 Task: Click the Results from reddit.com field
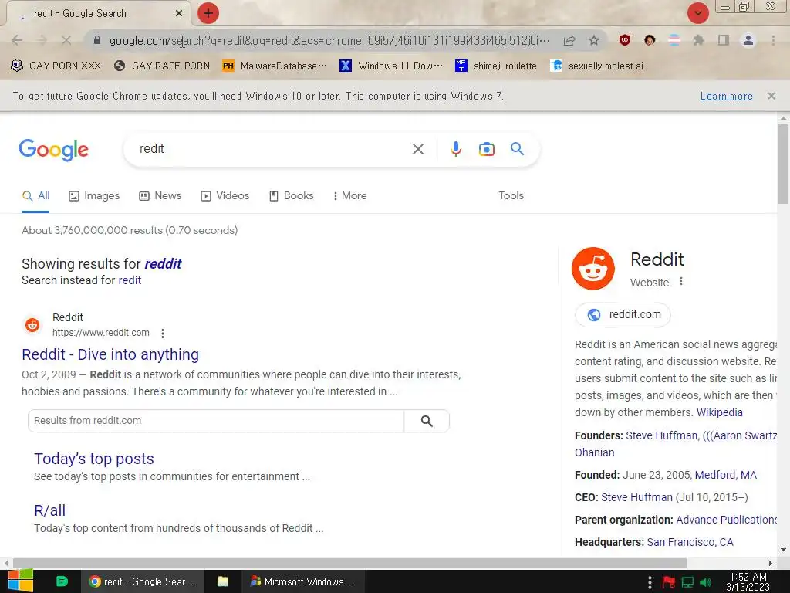(x=216, y=421)
